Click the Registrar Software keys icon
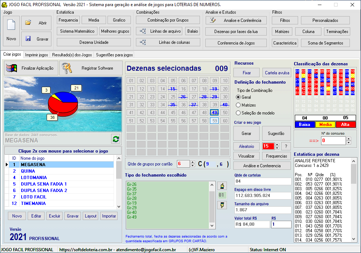Viewport: 361px width, 253px height. (x=66, y=68)
